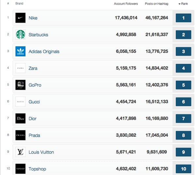Click the GoPro camera logo icon

pyautogui.click(x=20, y=85)
